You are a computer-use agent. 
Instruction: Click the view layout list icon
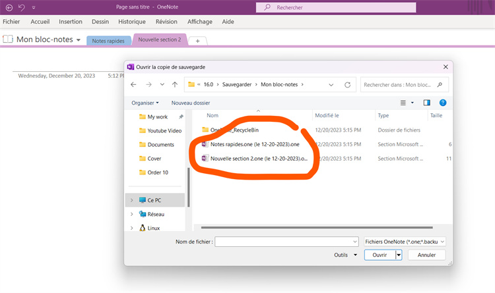(403, 103)
